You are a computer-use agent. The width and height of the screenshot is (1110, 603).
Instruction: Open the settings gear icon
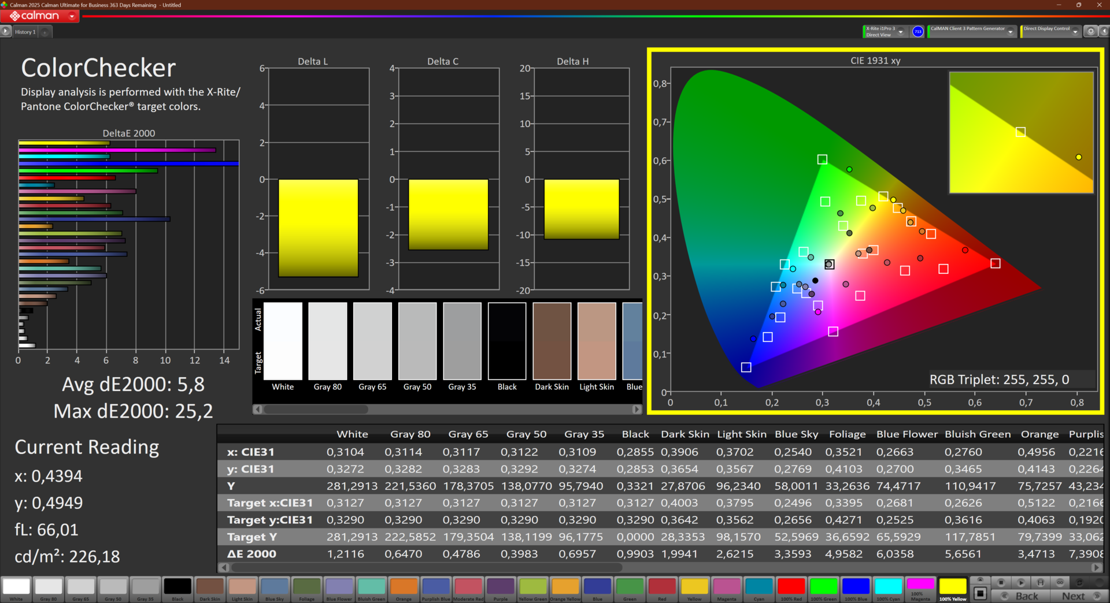(1090, 32)
